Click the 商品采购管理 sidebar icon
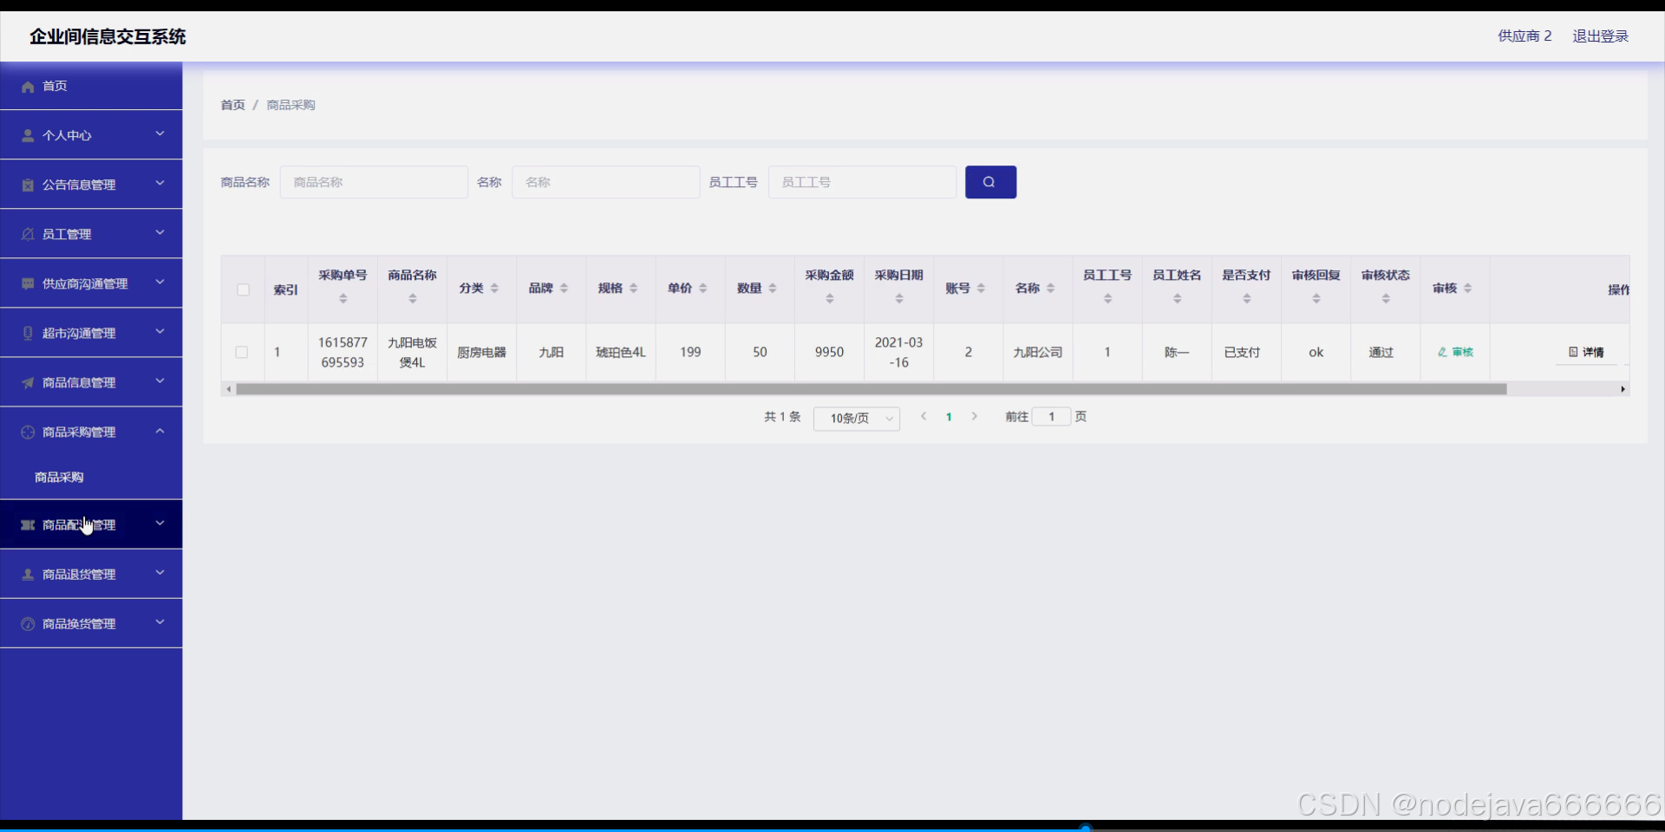1665x832 pixels. tap(28, 432)
